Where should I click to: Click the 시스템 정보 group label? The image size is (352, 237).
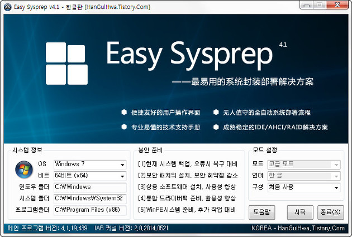(x=27, y=150)
